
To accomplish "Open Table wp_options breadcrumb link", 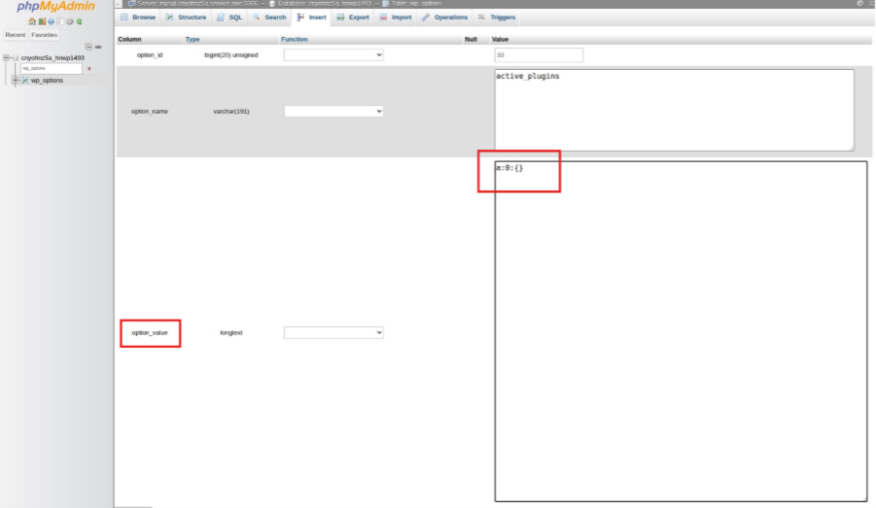I will pos(416,3).
